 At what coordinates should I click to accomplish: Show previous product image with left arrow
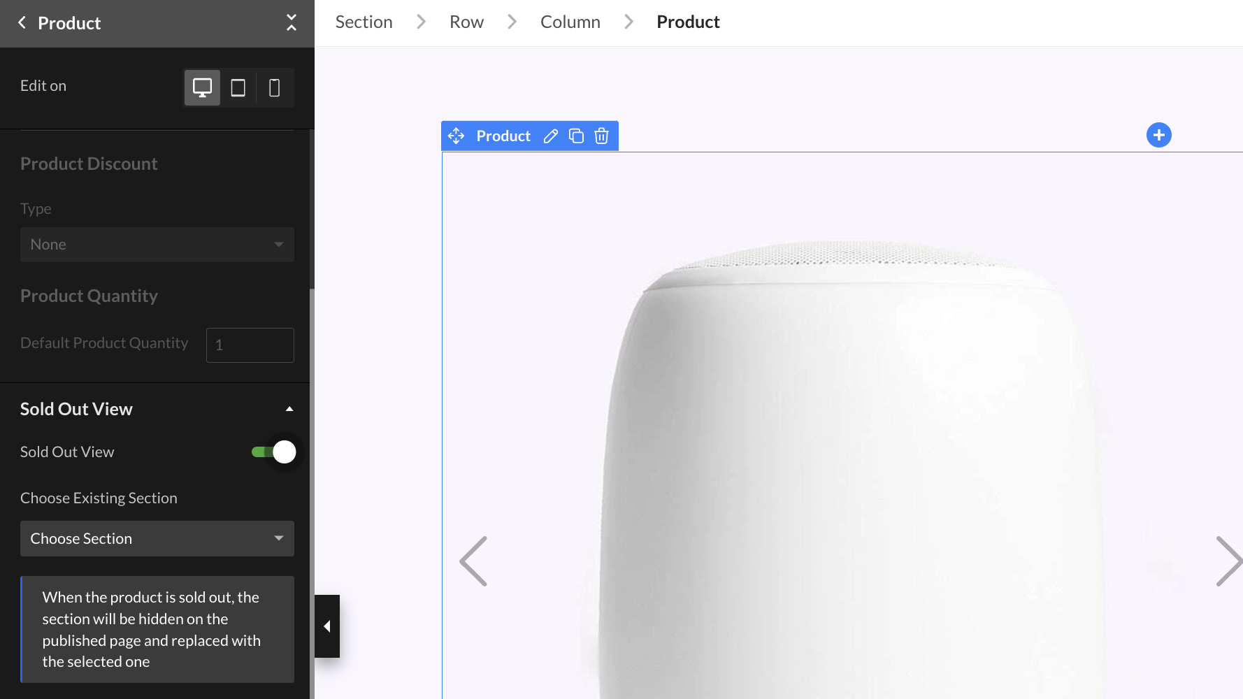point(473,561)
